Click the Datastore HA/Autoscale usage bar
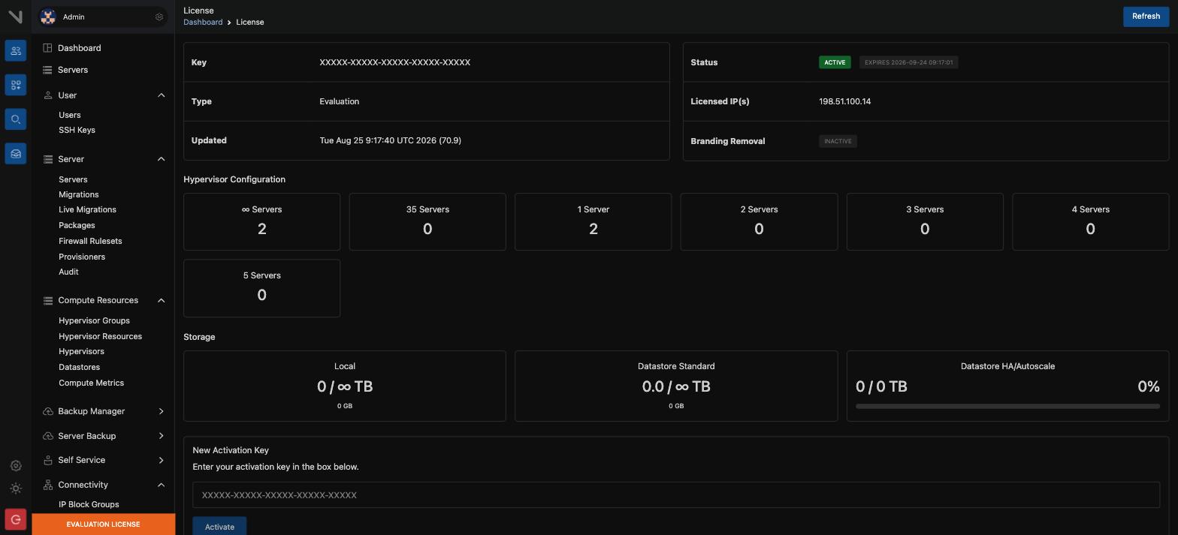This screenshot has width=1178, height=535. coord(1007,406)
